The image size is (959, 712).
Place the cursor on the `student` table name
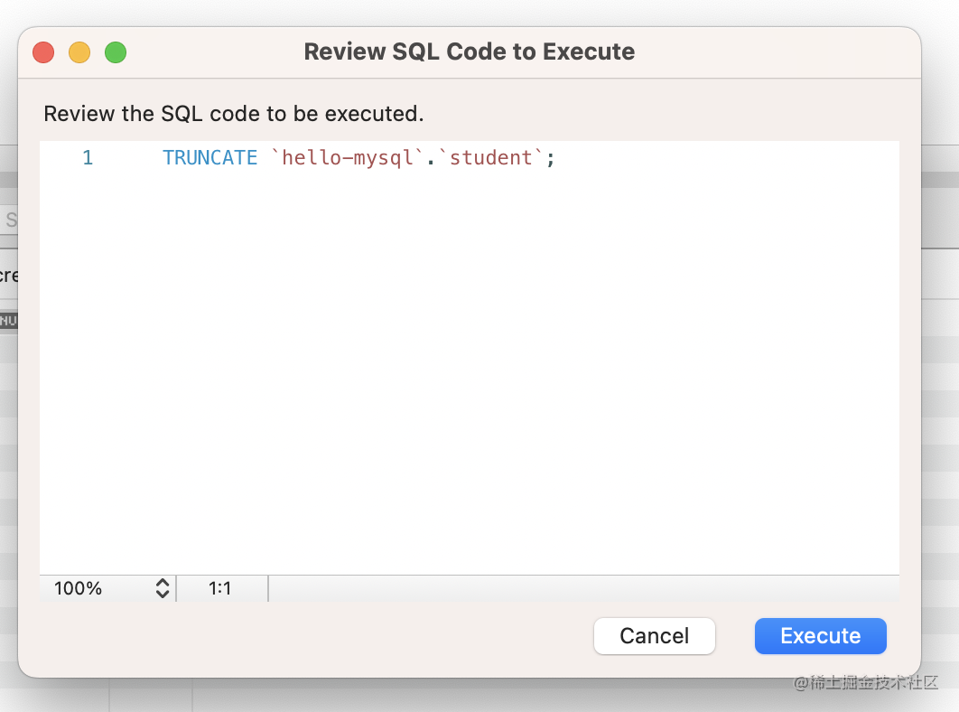coord(491,158)
